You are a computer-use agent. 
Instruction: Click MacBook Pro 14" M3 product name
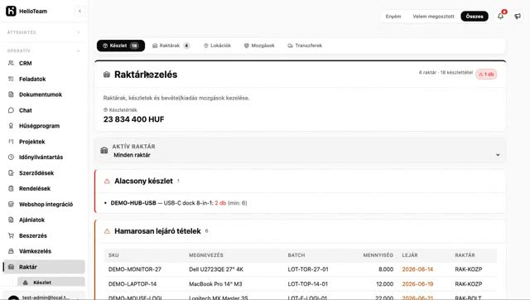click(215, 283)
